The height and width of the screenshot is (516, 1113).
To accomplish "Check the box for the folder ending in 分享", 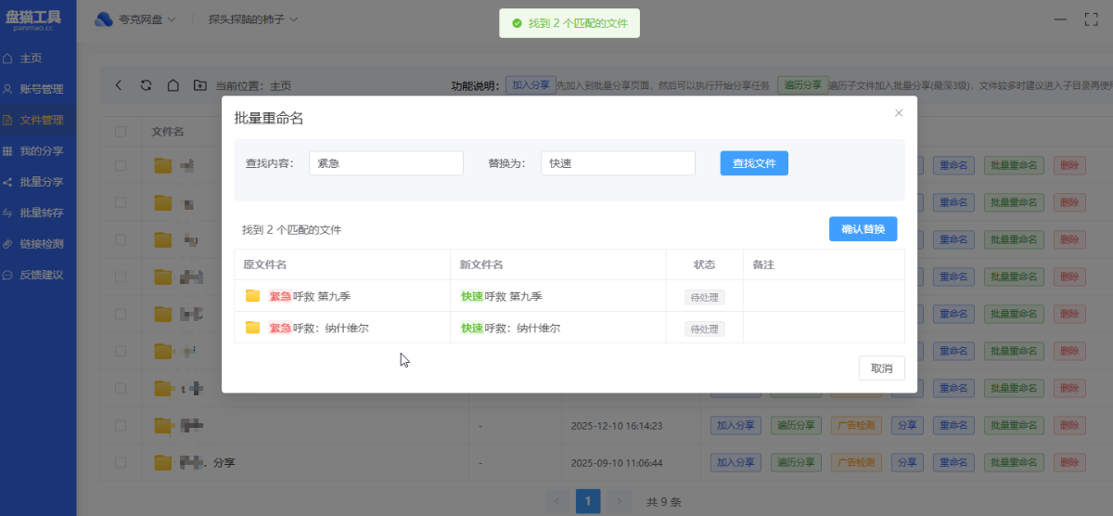I will [121, 462].
